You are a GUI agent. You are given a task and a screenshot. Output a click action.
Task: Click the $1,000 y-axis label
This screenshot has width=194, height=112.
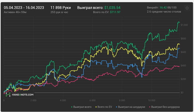point(184,25)
